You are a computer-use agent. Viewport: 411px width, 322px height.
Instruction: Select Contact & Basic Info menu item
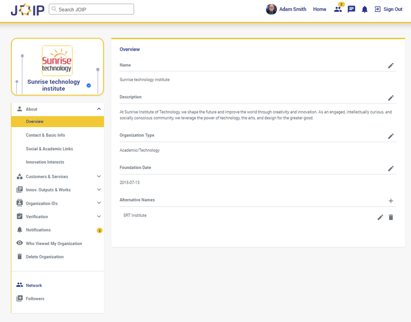click(x=45, y=135)
